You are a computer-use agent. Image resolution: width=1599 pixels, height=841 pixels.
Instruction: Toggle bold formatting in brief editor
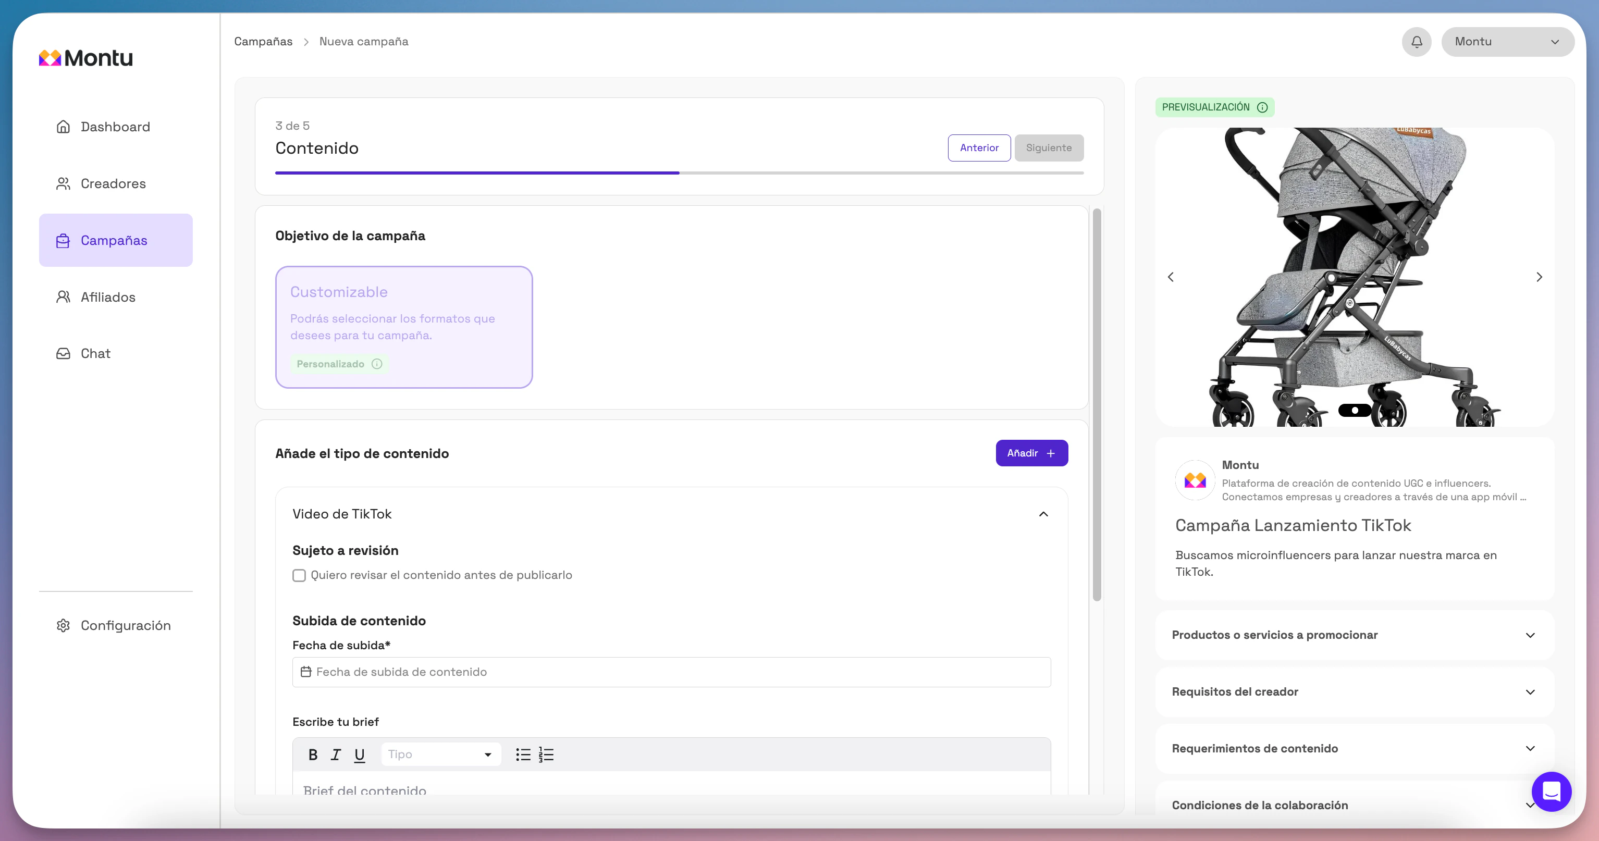pyautogui.click(x=313, y=755)
